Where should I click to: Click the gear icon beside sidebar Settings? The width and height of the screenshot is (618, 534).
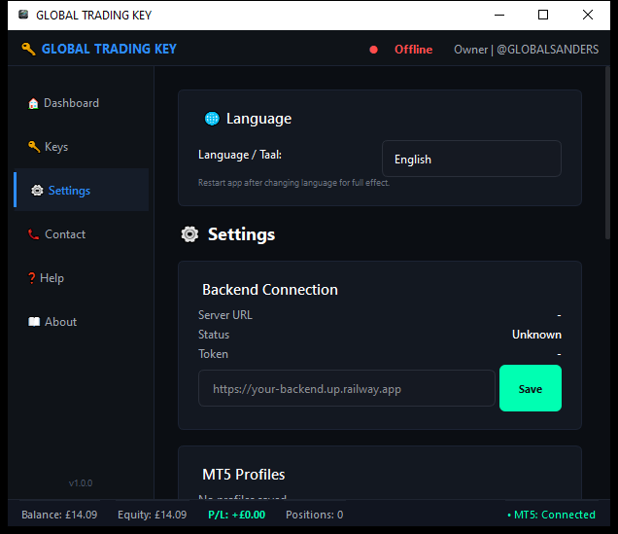coord(38,191)
